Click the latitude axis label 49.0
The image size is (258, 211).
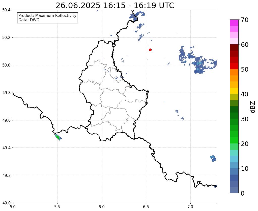pyautogui.click(x=6, y=203)
